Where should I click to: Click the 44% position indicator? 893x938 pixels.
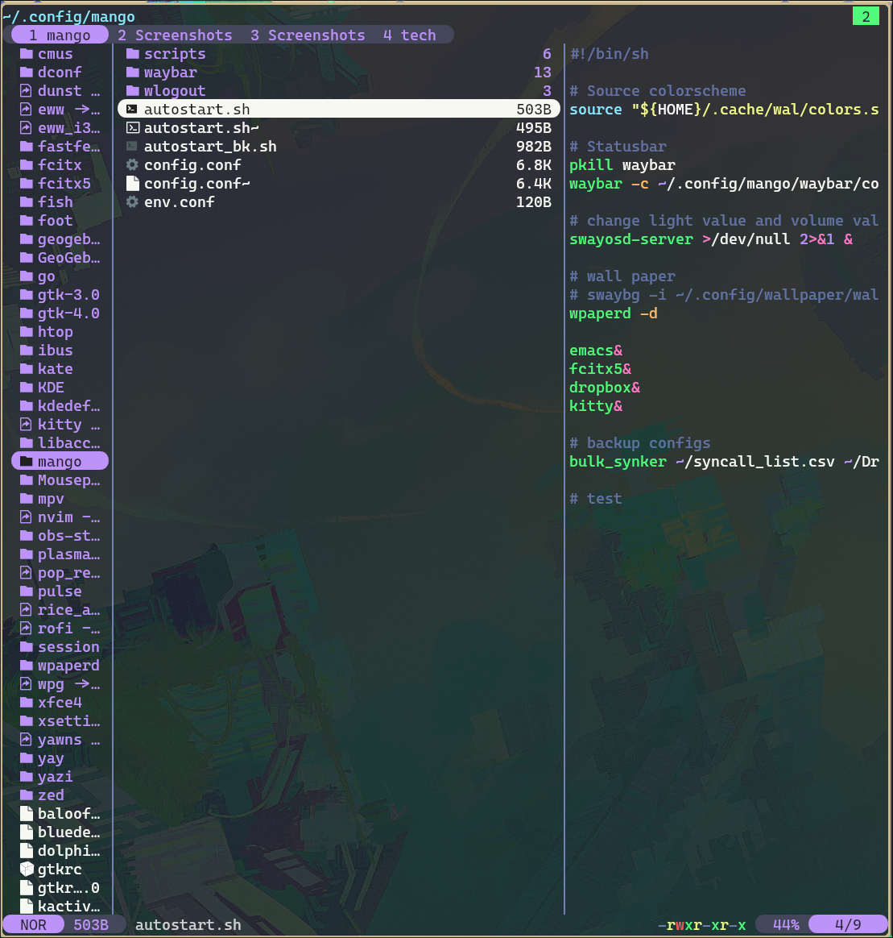pos(785,925)
